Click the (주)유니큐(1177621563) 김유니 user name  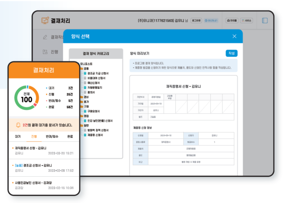161,20
